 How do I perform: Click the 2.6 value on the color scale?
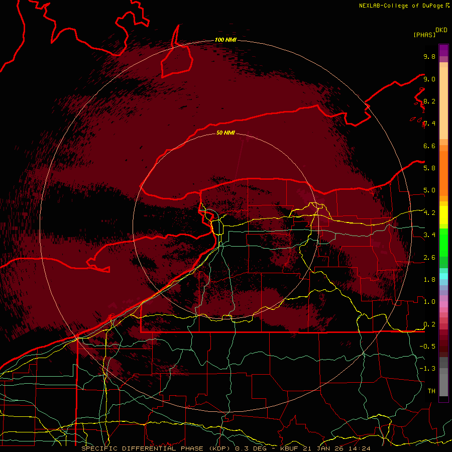pos(429,258)
